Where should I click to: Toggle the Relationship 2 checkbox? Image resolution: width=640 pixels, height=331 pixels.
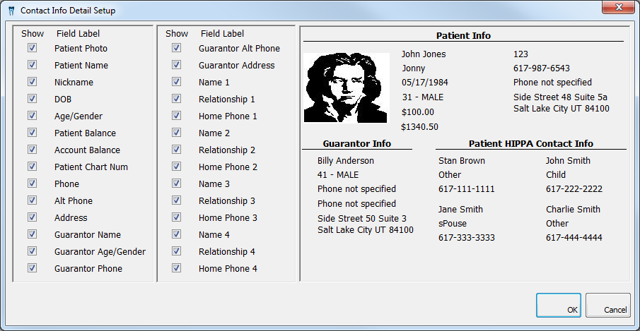(x=176, y=150)
